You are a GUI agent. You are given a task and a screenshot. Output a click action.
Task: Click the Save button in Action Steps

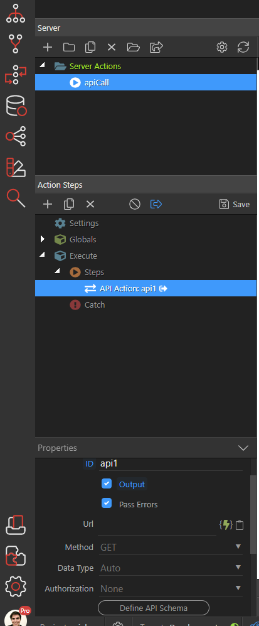pos(235,205)
